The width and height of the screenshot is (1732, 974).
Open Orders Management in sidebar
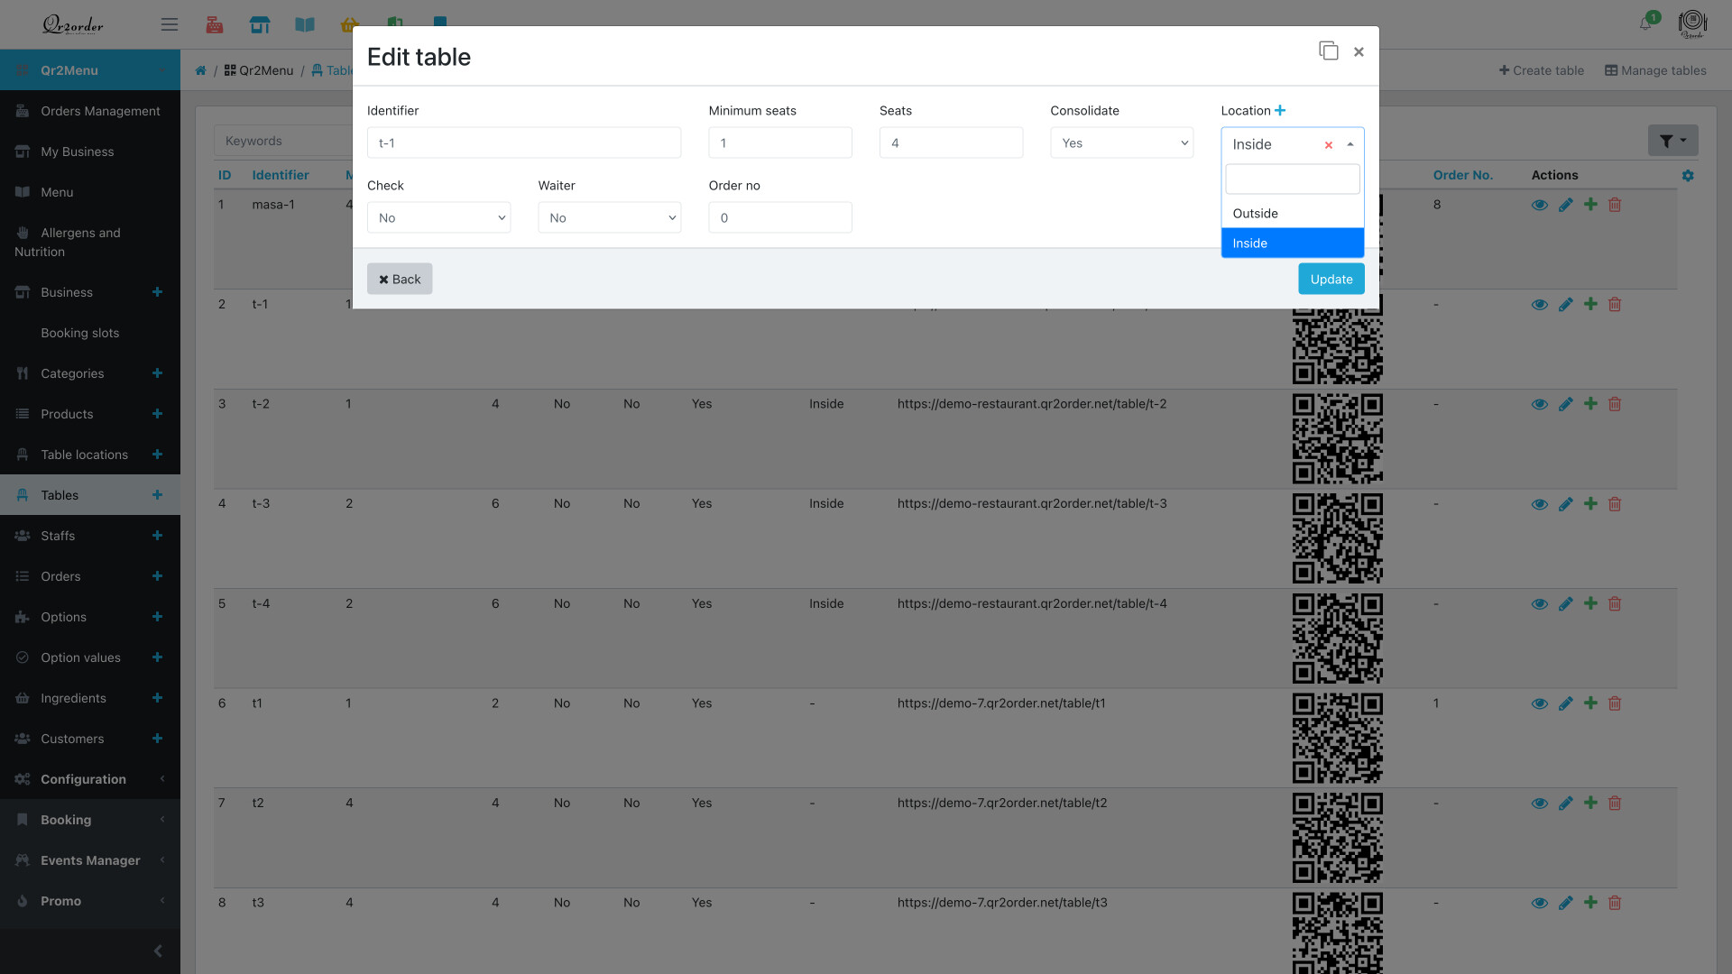click(90, 111)
